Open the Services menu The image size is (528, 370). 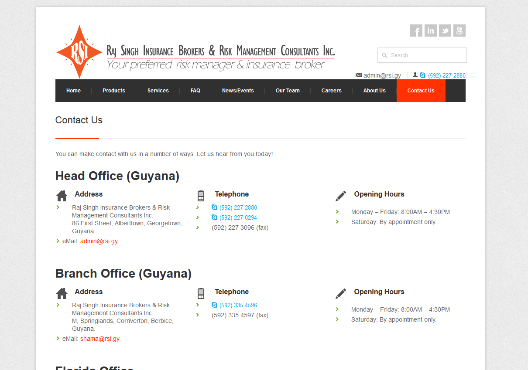158,91
